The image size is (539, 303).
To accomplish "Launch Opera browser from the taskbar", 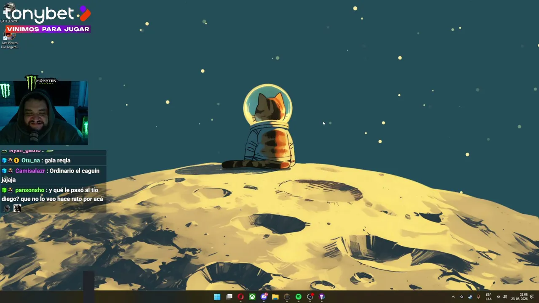I will (x=240, y=297).
